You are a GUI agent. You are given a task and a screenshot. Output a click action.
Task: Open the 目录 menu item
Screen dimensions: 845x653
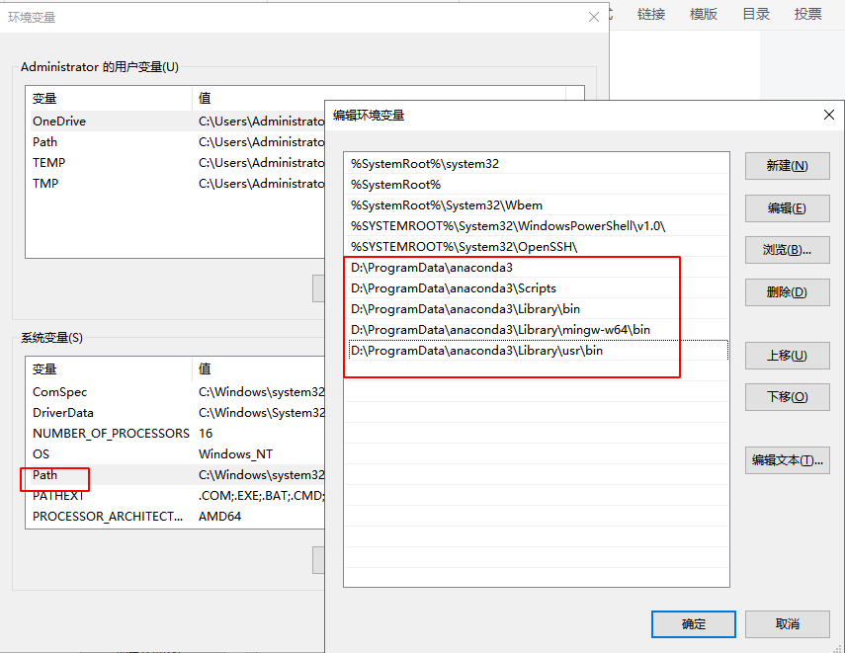tap(755, 15)
